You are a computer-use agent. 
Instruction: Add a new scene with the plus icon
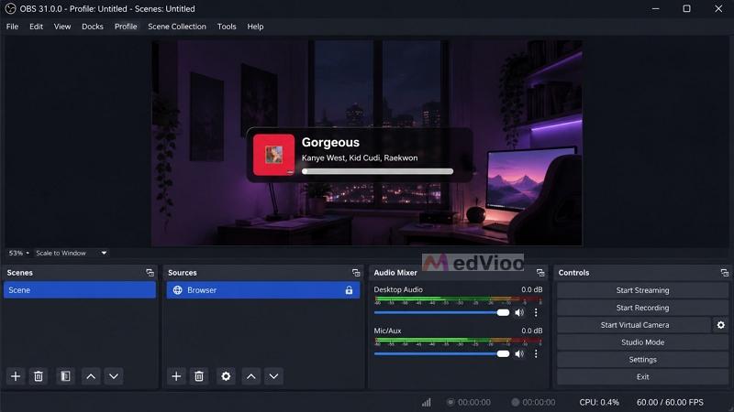(16, 376)
